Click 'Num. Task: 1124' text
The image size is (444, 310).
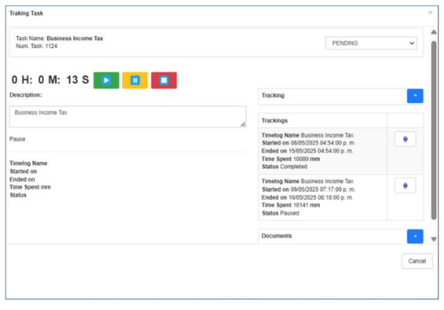tap(36, 46)
